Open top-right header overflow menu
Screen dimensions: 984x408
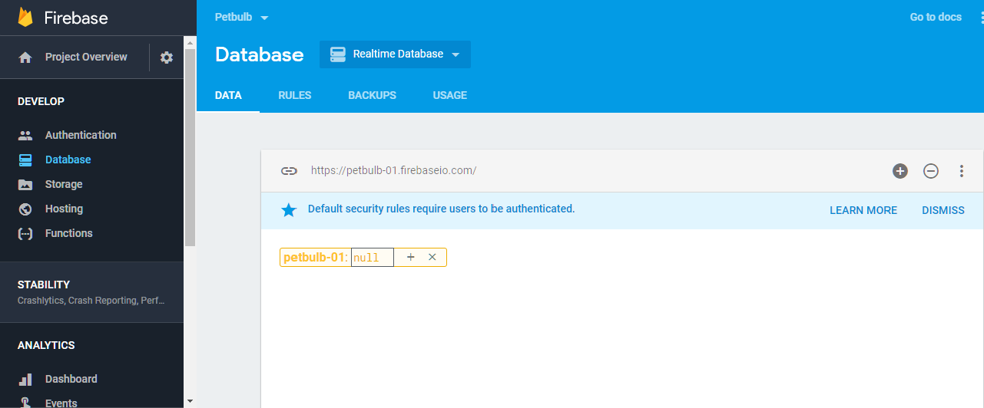[981, 18]
